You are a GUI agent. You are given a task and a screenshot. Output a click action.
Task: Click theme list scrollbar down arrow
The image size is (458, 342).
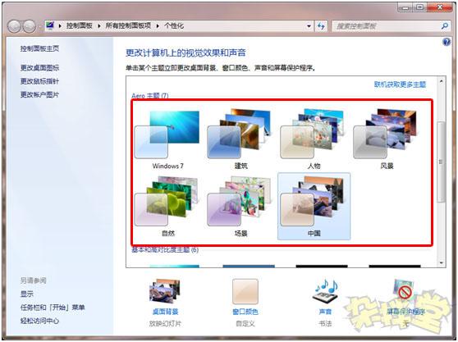tap(441, 263)
